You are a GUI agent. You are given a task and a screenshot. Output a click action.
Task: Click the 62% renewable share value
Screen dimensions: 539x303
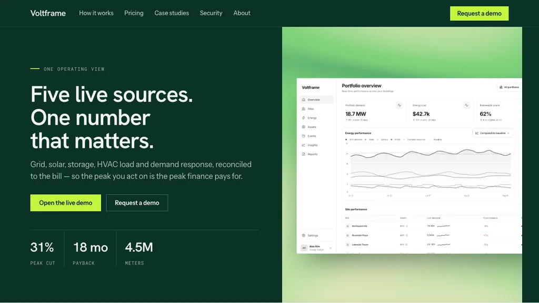(485, 114)
